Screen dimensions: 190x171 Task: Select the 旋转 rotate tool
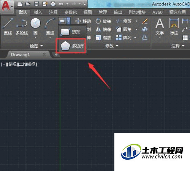tap(103, 21)
